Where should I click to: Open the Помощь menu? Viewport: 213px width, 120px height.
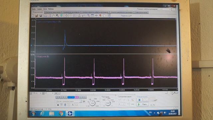coord(51,9)
